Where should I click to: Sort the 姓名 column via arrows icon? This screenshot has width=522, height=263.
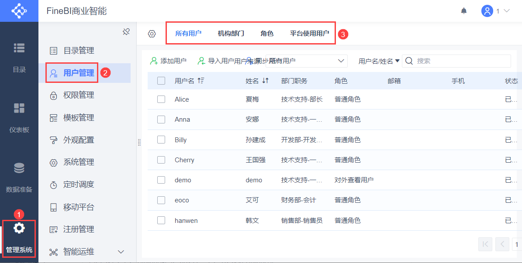[265, 81]
